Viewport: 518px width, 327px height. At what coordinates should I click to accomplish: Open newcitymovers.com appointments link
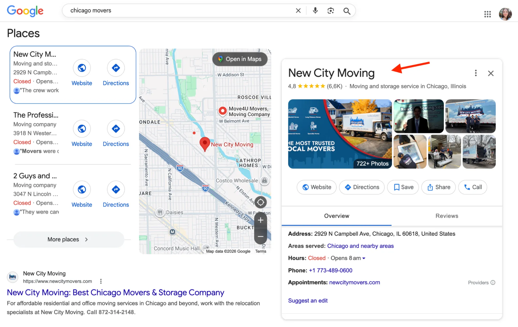(x=354, y=282)
